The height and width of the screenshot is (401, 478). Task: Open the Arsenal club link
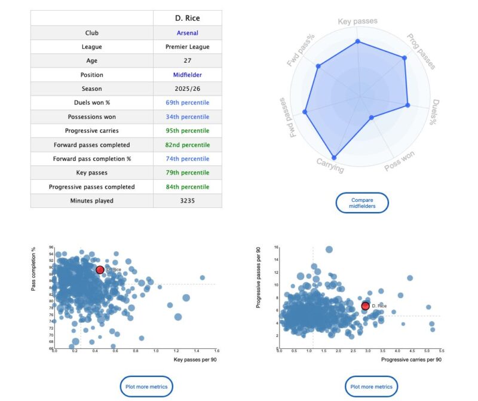pyautogui.click(x=187, y=33)
